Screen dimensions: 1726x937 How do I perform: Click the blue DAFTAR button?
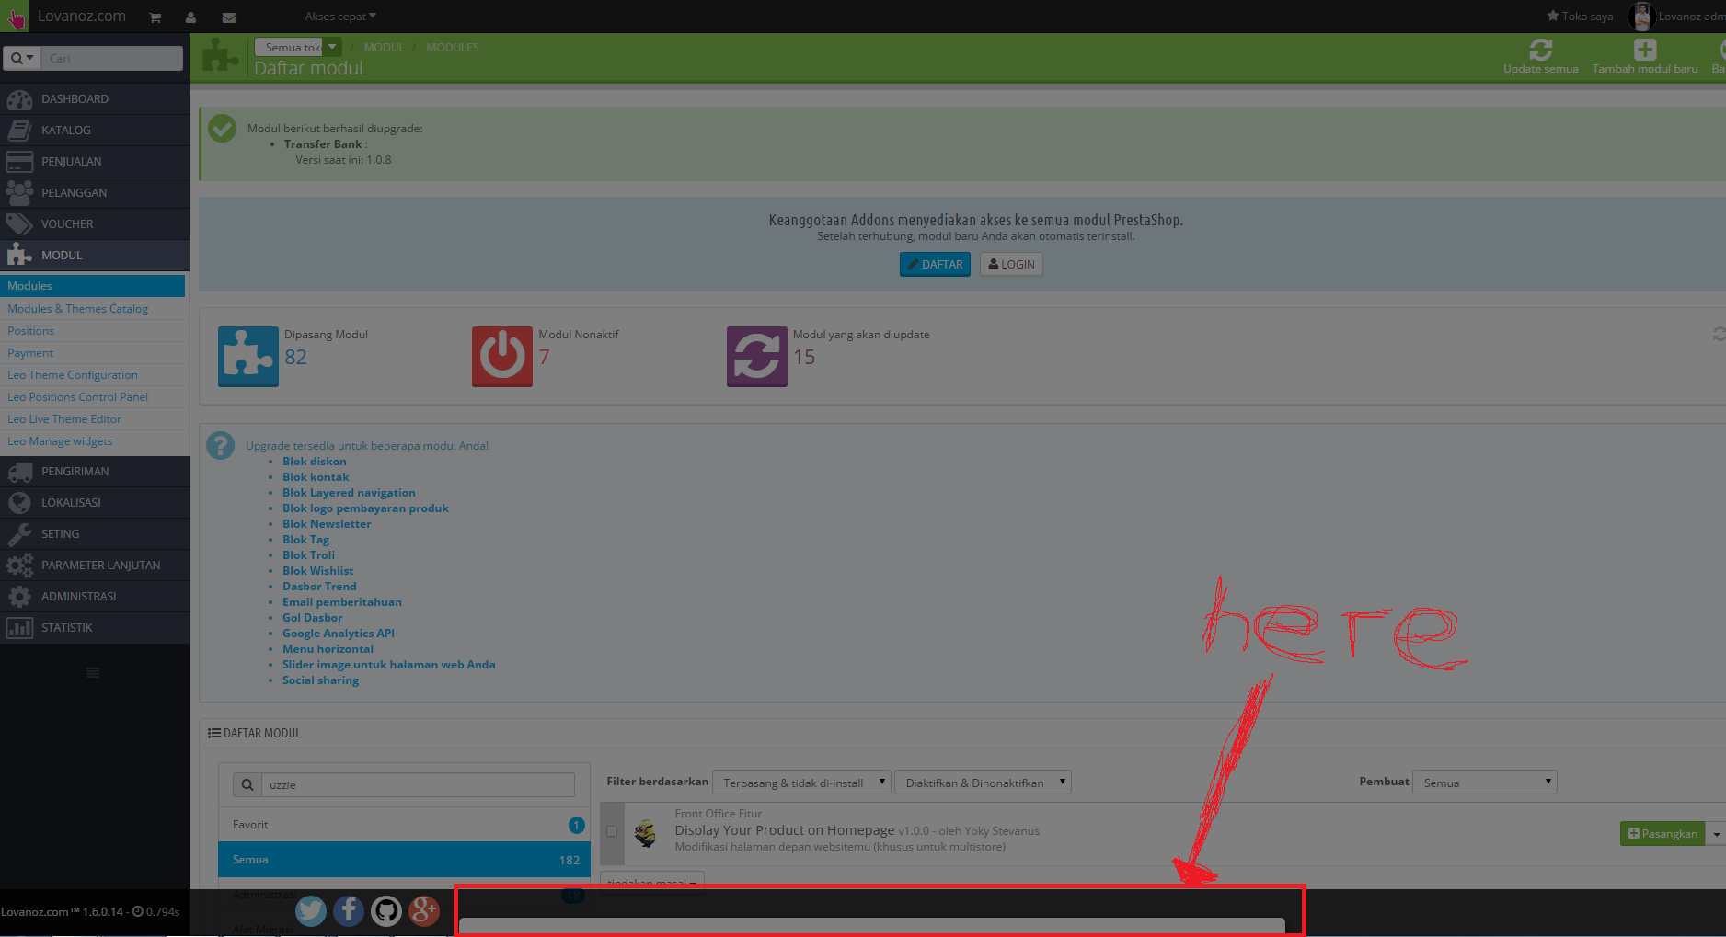click(x=935, y=264)
